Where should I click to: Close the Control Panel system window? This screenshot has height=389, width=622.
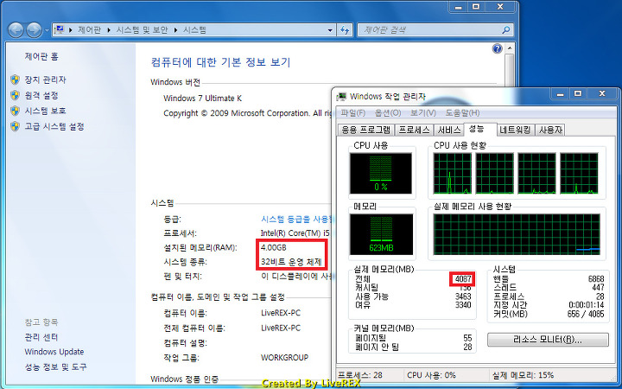[500, 7]
